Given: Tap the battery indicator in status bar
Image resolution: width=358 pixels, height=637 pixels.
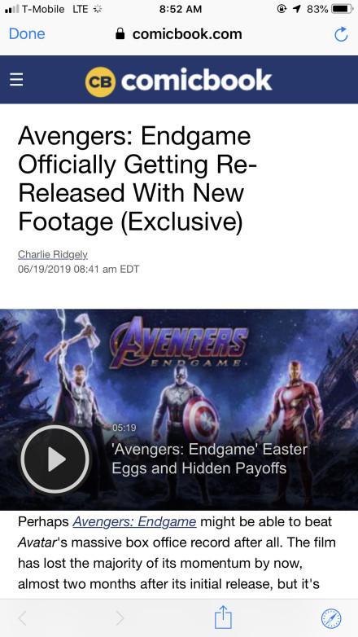Looking at the screenshot, I should tap(343, 9).
